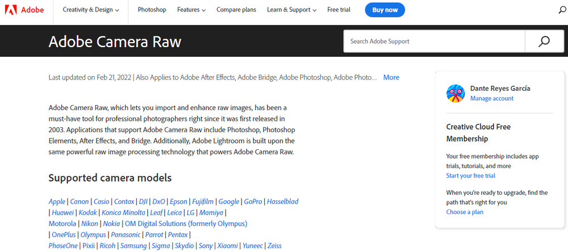Click the Adobe logo in the header
568x252 pixels.
[24, 10]
